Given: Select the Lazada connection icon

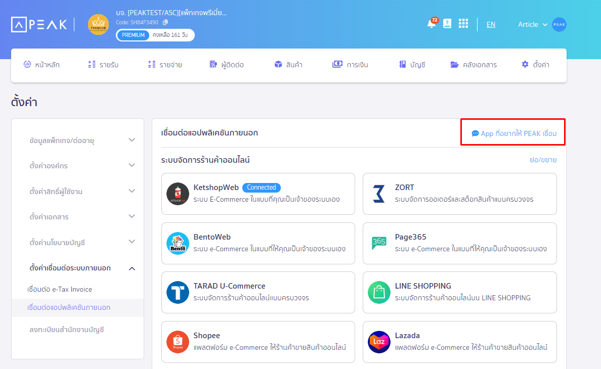Looking at the screenshot, I should [379, 342].
